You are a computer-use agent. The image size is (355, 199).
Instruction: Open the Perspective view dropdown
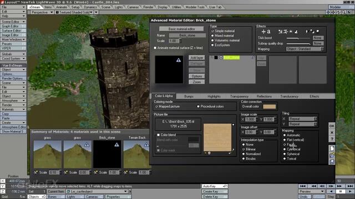pos(42,12)
